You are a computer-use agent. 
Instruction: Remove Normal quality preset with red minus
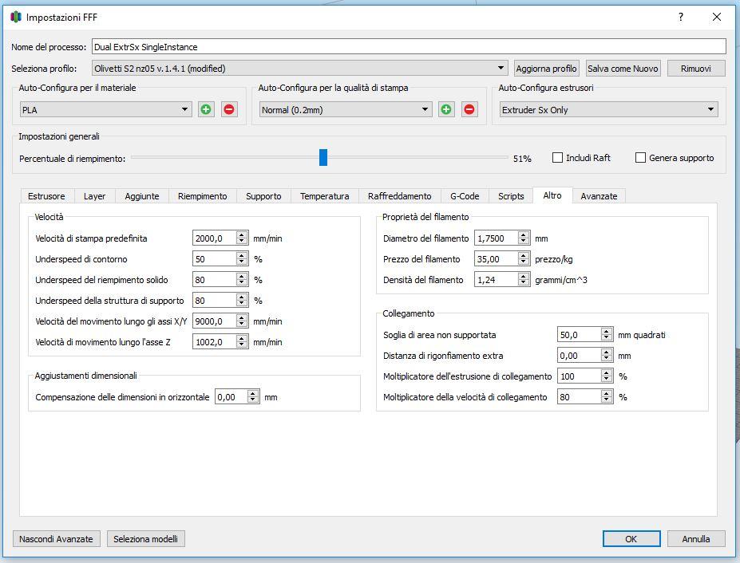tap(469, 109)
